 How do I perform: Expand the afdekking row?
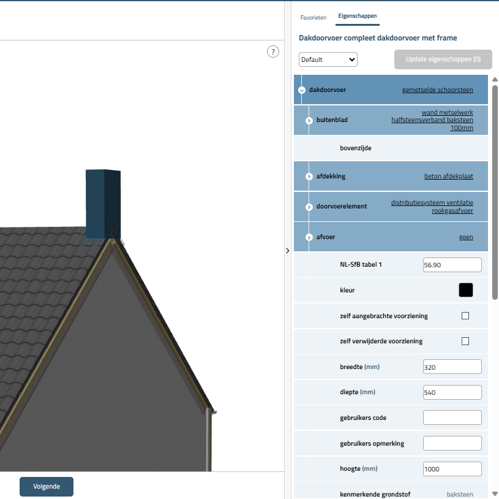(309, 177)
